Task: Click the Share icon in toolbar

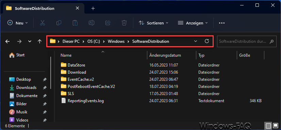Action: click(x=108, y=23)
